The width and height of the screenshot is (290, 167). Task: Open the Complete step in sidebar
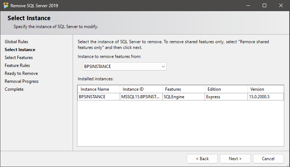(14, 89)
